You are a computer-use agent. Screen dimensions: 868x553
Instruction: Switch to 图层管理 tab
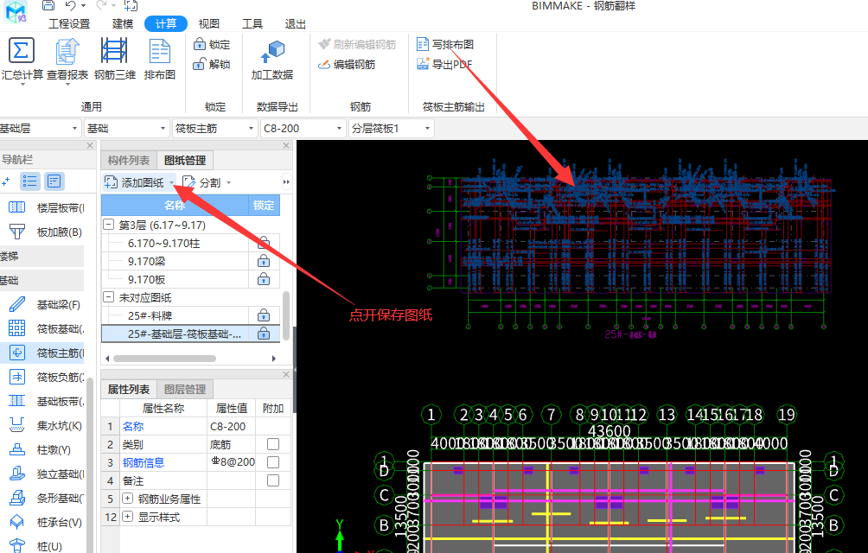coord(185,390)
